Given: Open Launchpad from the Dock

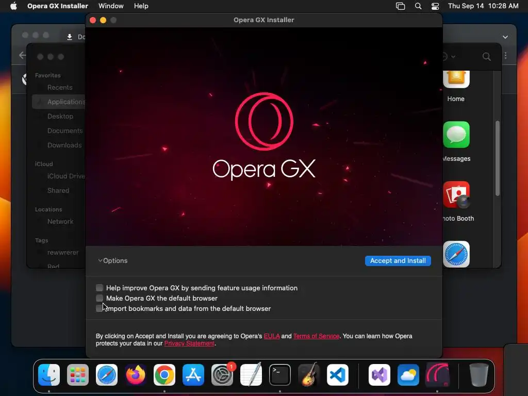Looking at the screenshot, I should [78, 375].
